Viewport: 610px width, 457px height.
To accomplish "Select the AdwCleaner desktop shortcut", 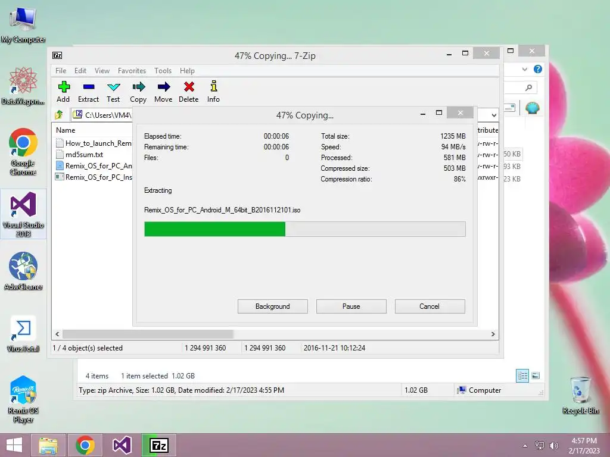I will coord(23,271).
